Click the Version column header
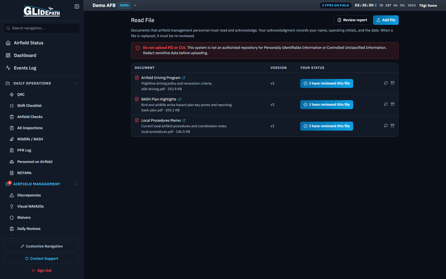Screen dimensions: 446x279 [x=278, y=68]
